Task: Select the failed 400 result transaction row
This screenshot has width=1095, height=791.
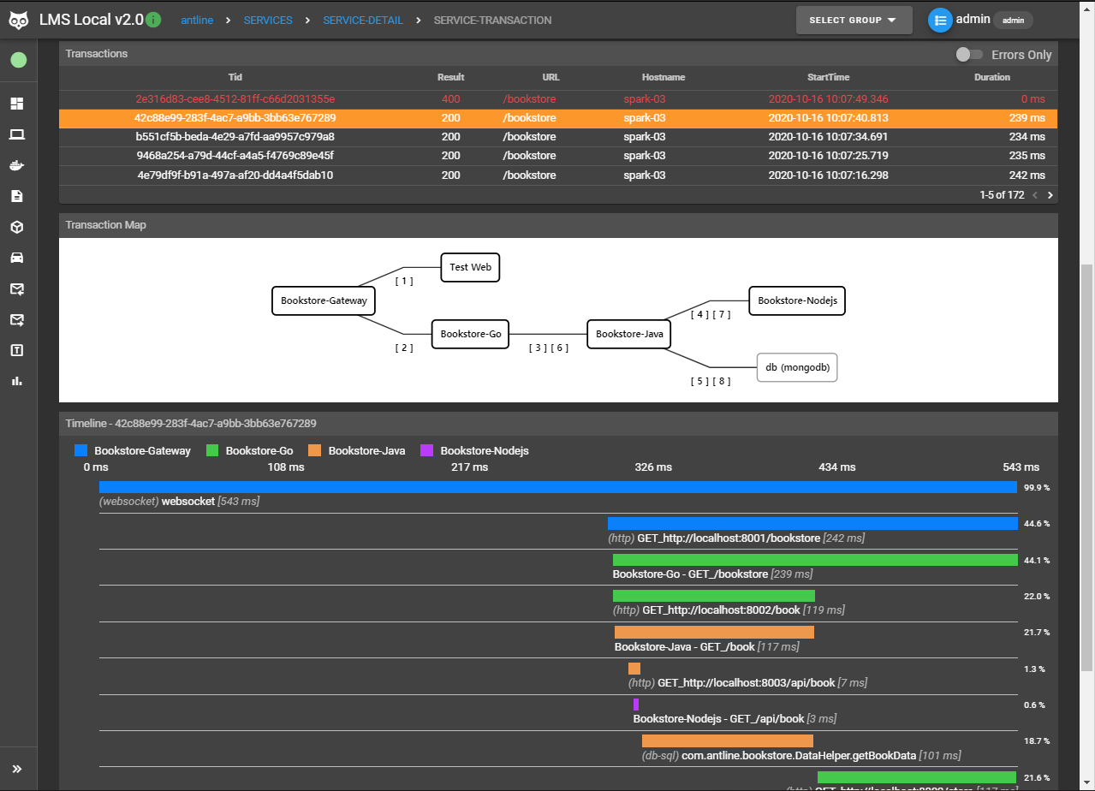Action: click(x=557, y=99)
